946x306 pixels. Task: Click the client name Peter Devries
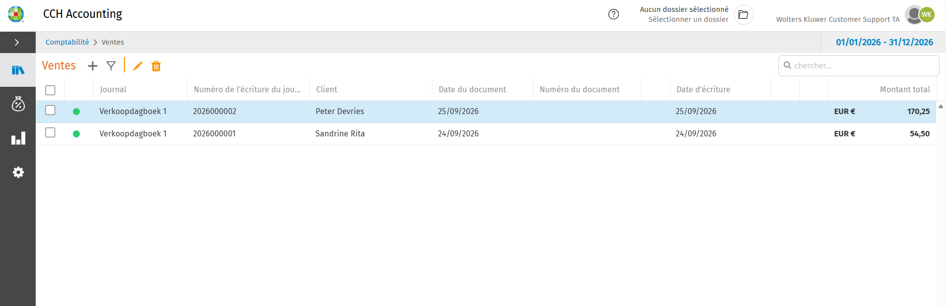pos(340,112)
